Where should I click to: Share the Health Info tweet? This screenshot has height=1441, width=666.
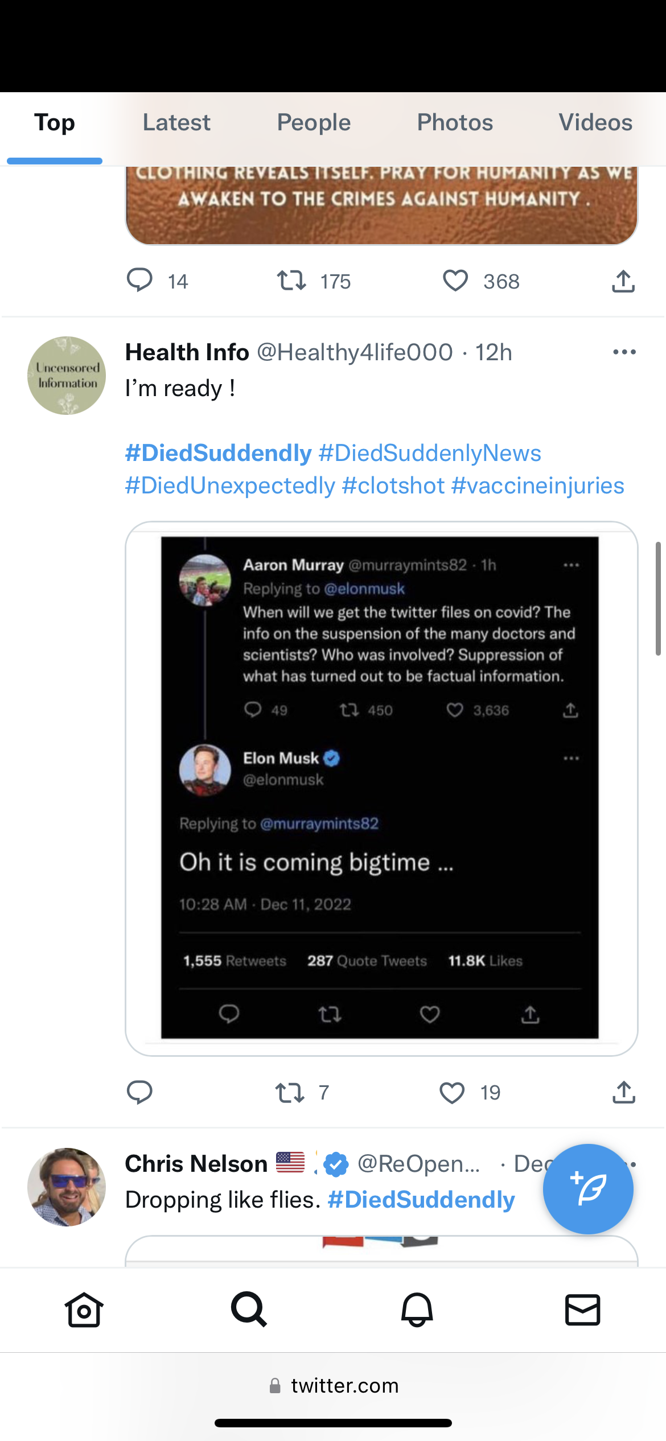tap(623, 1092)
